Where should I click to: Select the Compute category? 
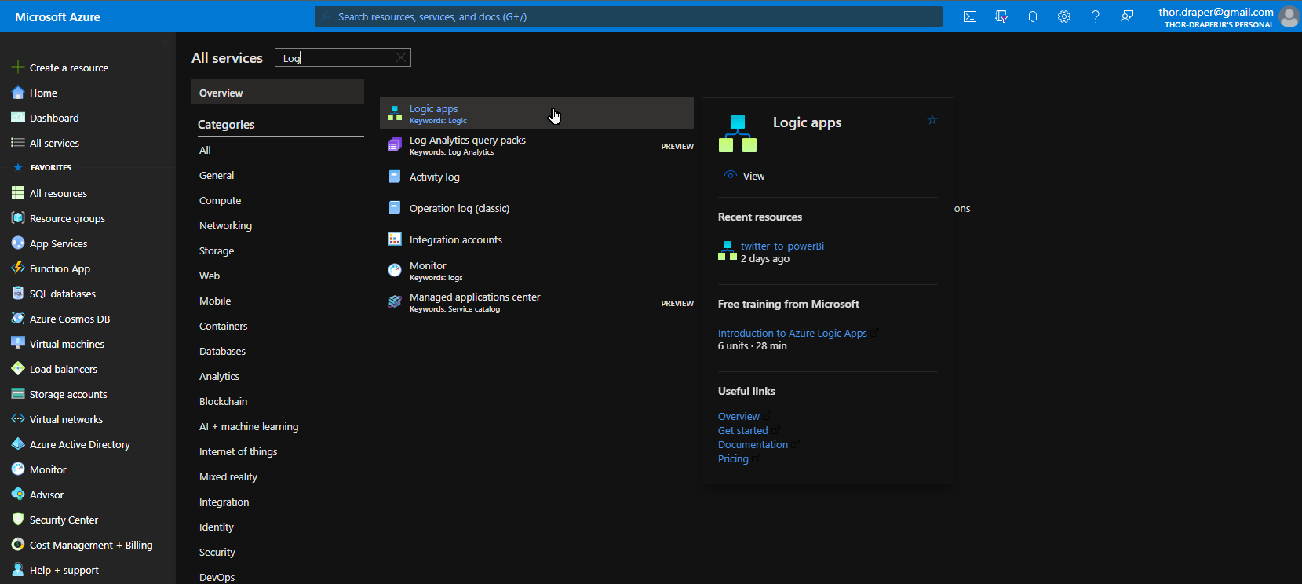tap(220, 200)
